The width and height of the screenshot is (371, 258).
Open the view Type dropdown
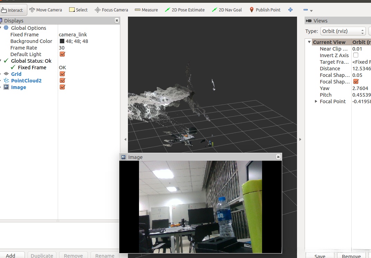click(343, 31)
